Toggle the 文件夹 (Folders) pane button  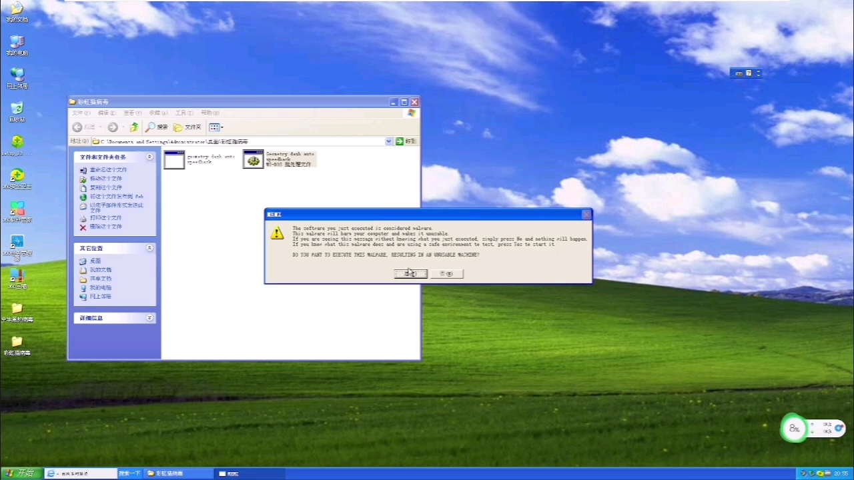pyautogui.click(x=187, y=127)
